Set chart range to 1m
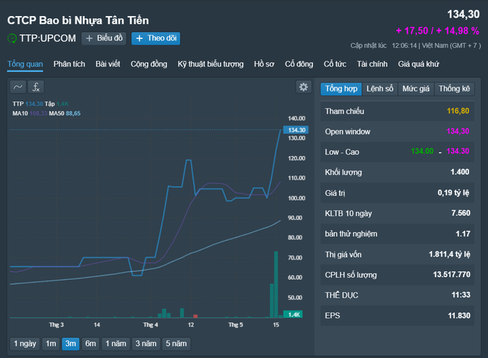488x358 pixels. (51, 344)
